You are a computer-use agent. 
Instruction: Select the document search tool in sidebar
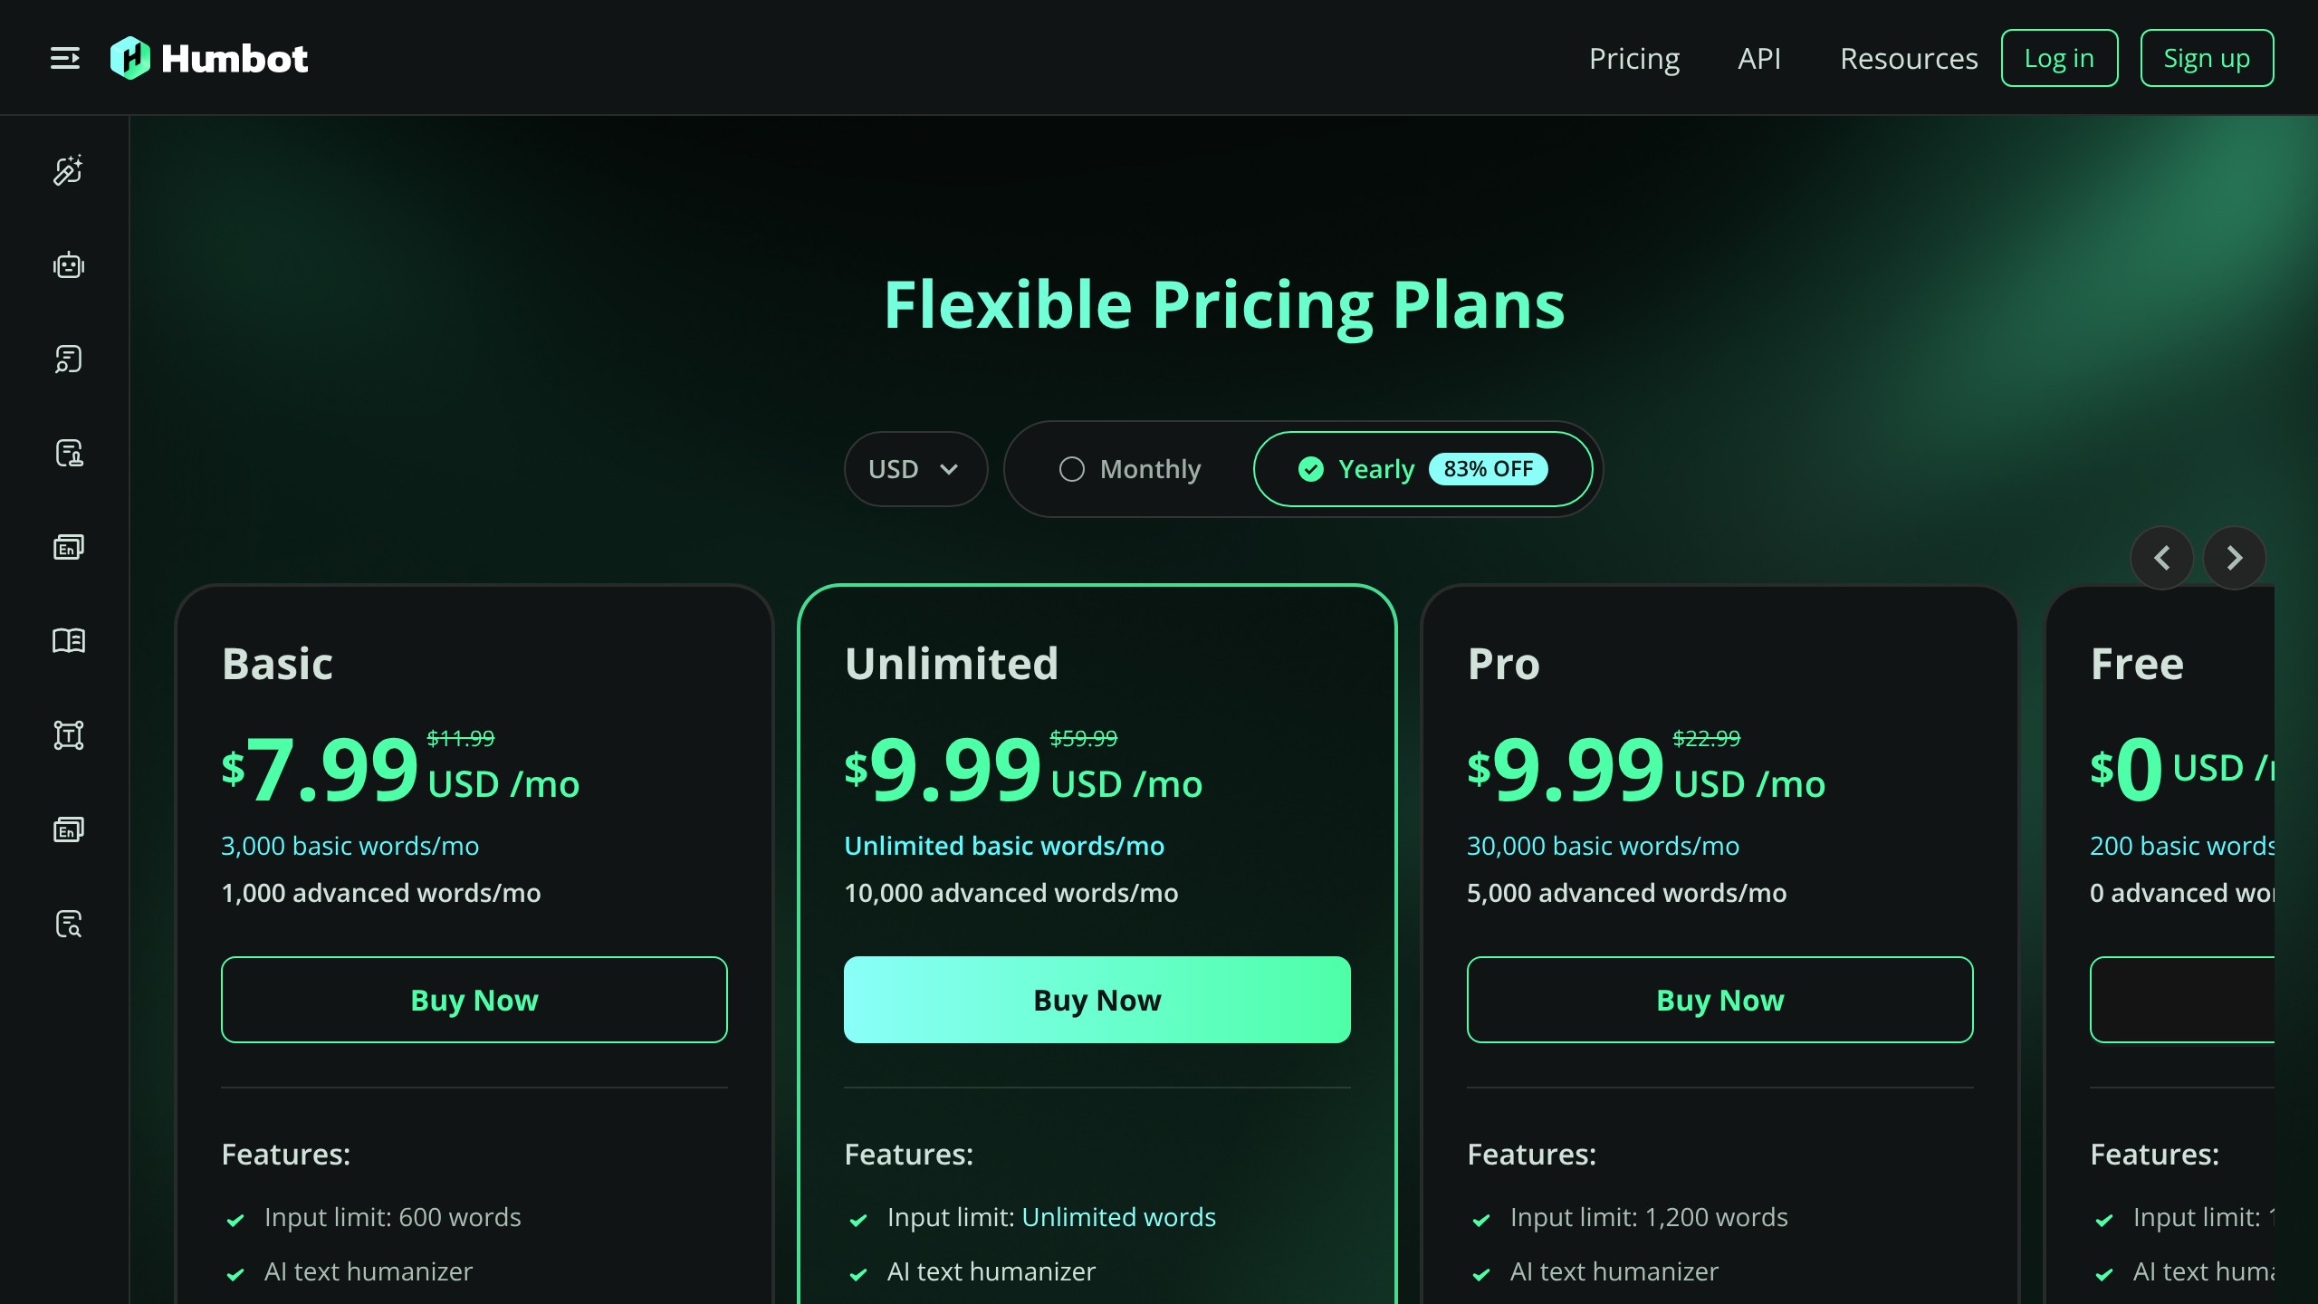coord(68,360)
